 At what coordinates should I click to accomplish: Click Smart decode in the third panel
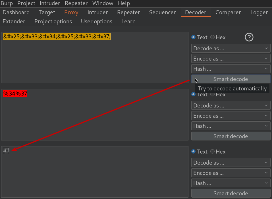[231, 193]
